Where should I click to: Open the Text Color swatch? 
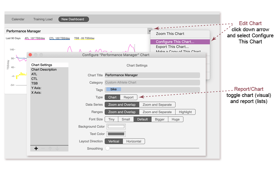click(116, 134)
